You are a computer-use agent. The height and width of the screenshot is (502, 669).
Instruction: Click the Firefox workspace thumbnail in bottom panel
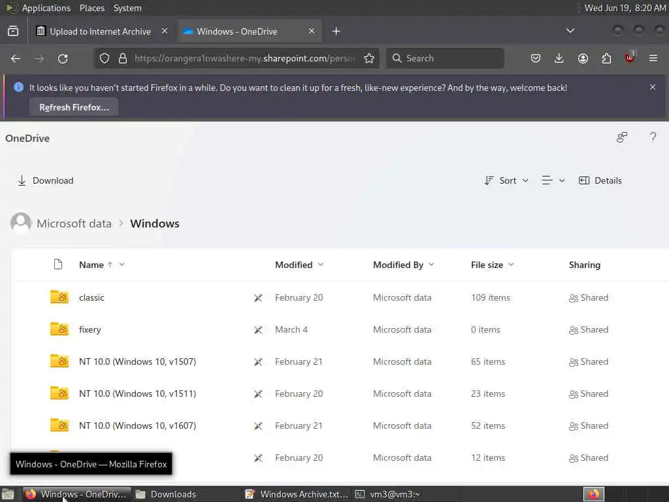click(593, 494)
